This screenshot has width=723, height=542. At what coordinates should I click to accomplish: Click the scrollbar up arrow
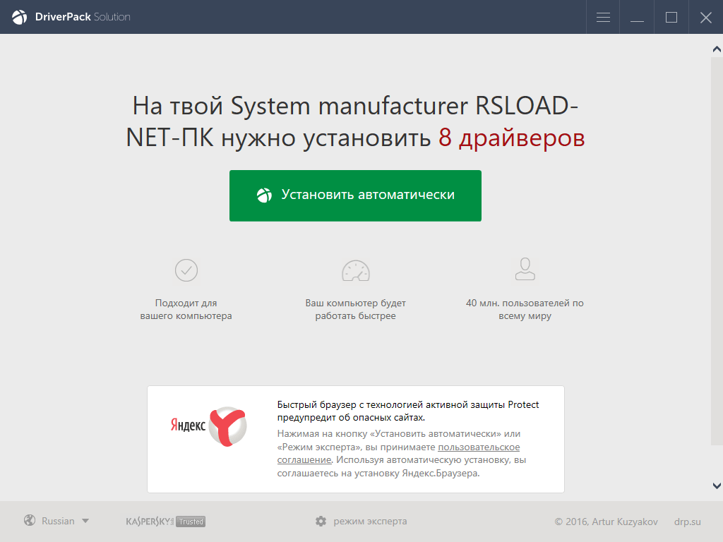tap(717, 49)
